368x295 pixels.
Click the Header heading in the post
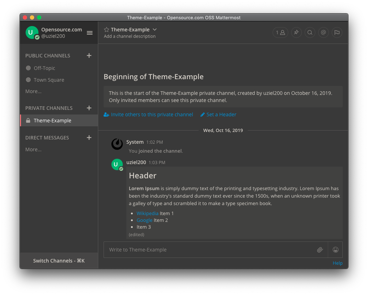pyautogui.click(x=142, y=176)
